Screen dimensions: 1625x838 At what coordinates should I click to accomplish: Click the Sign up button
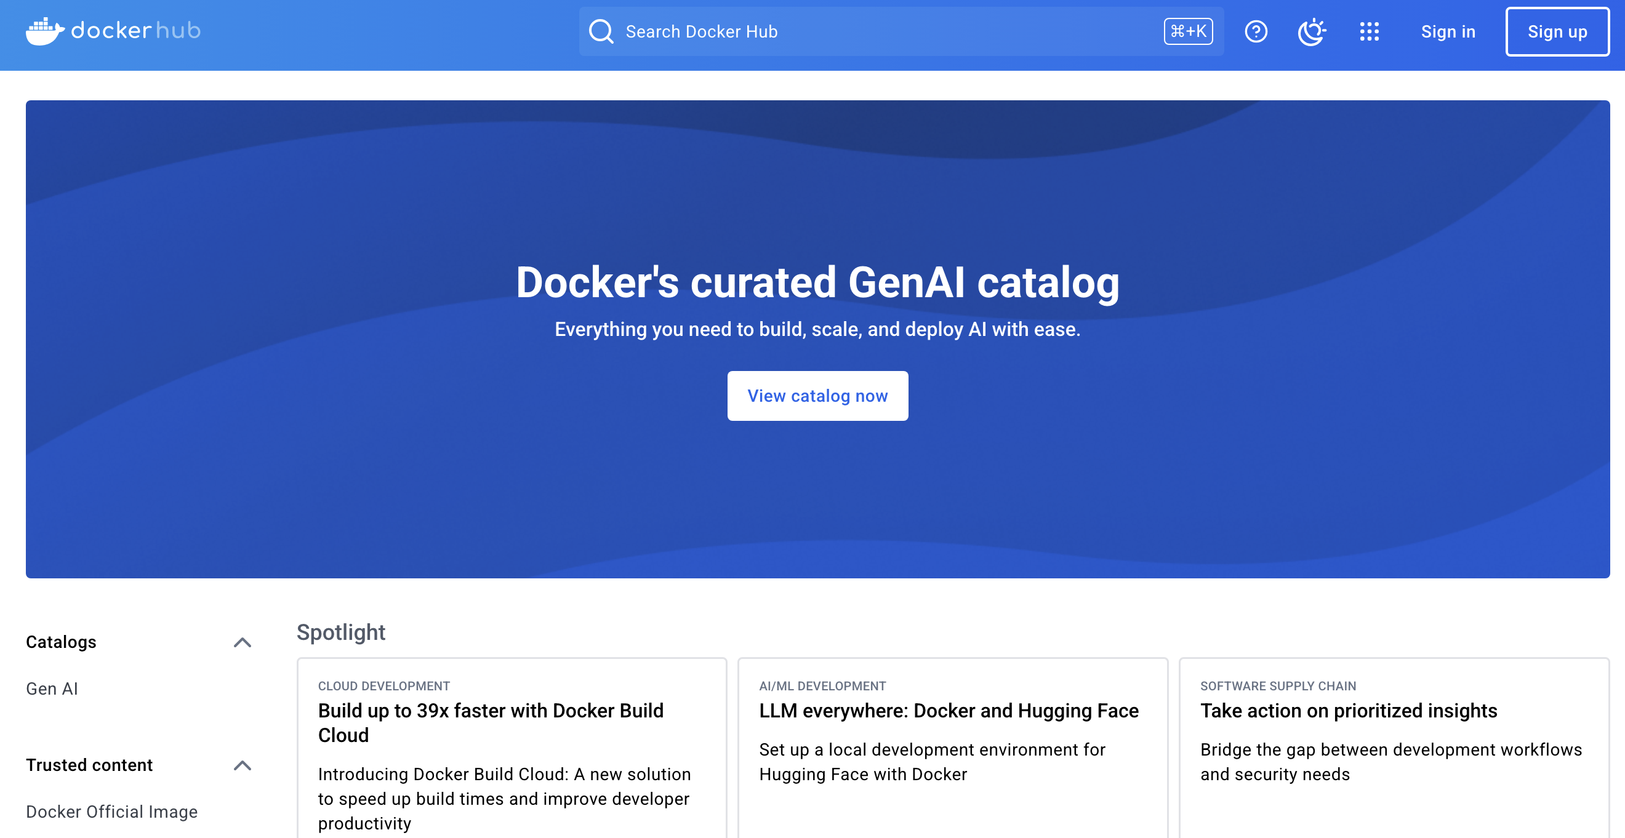1556,31
